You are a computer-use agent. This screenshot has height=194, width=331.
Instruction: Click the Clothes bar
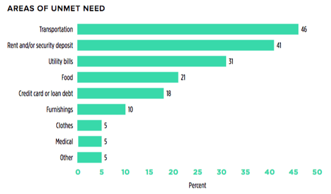(x=89, y=125)
